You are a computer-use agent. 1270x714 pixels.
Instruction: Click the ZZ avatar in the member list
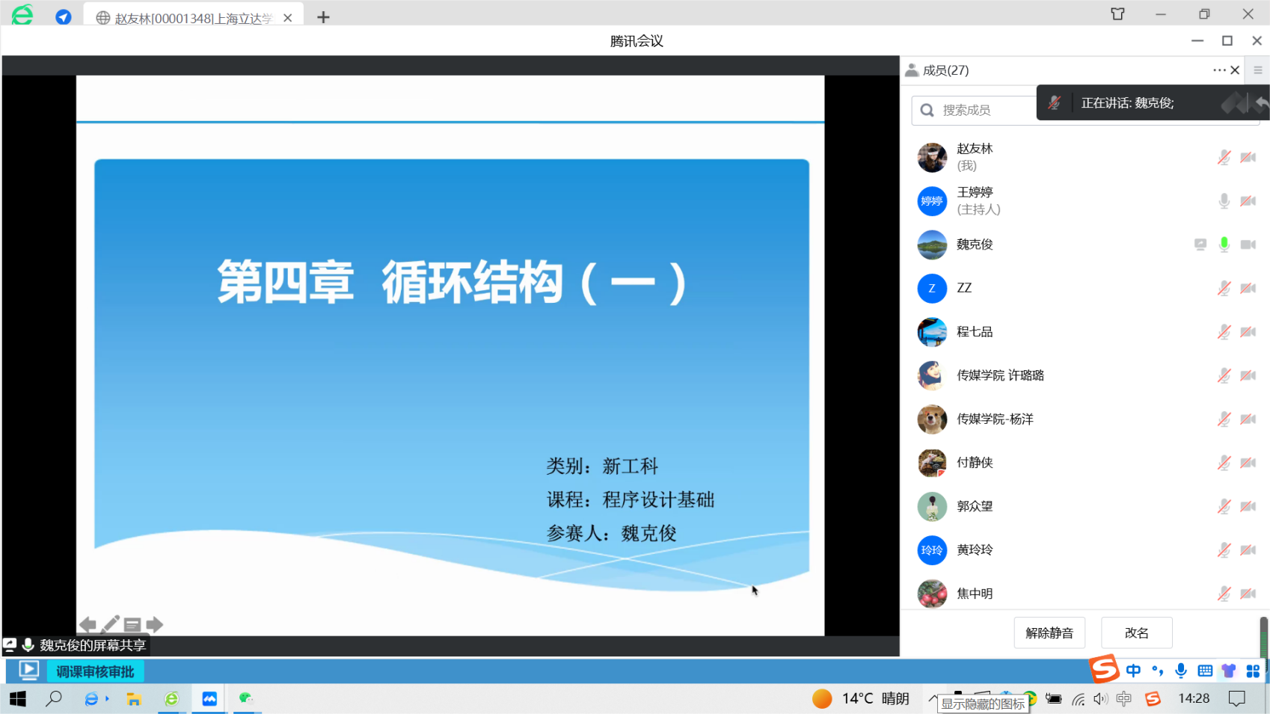click(932, 289)
